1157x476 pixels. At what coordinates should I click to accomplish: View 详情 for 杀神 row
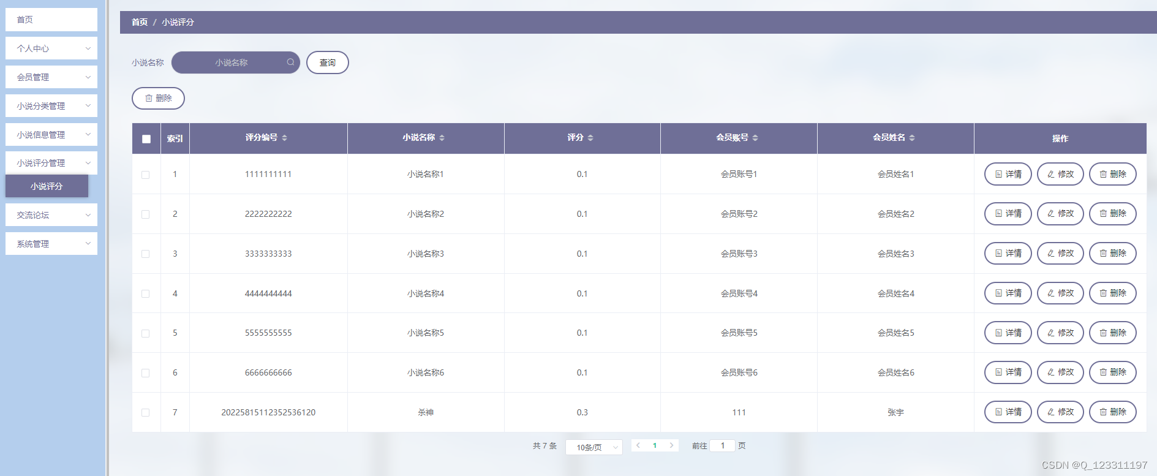point(1008,412)
